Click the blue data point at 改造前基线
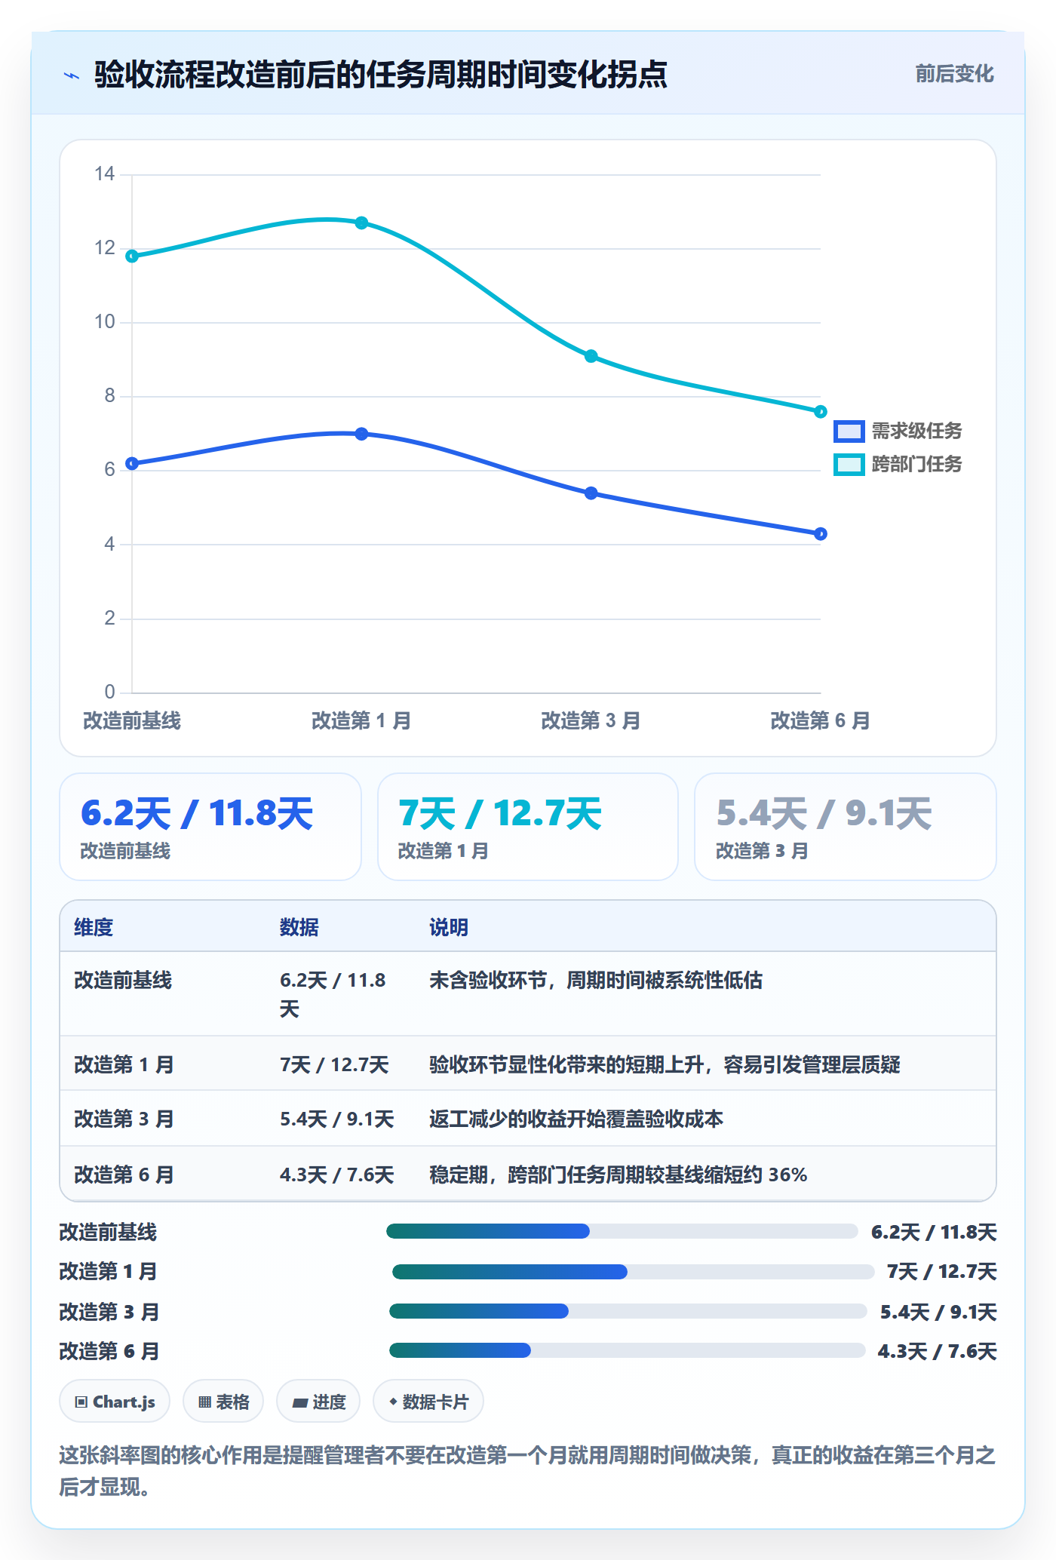Screen dimensions: 1056x1560 132,463
